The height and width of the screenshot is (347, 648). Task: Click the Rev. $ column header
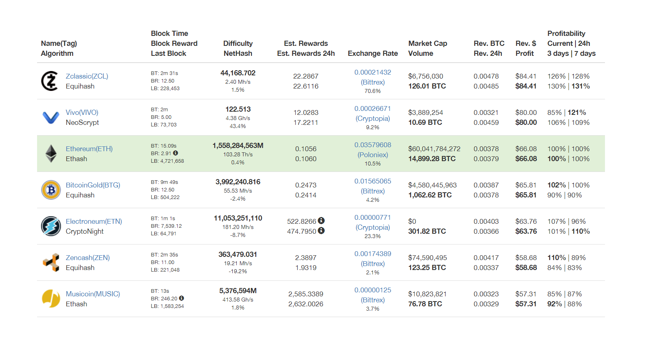point(526,43)
